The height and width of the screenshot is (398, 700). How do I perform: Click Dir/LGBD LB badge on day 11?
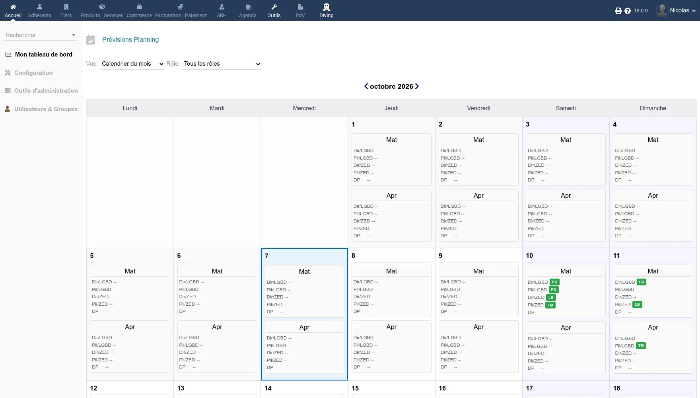click(x=642, y=282)
